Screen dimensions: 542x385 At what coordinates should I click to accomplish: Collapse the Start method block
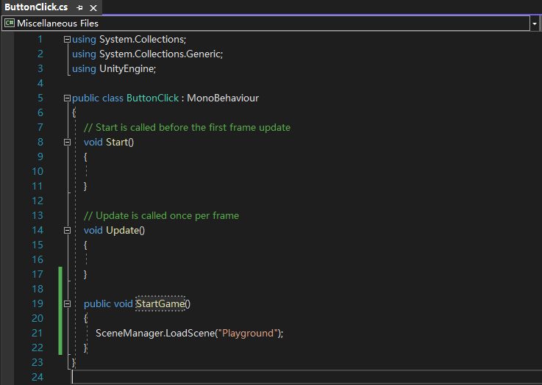(67, 143)
